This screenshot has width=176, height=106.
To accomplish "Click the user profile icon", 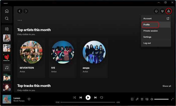I will 169,11.
